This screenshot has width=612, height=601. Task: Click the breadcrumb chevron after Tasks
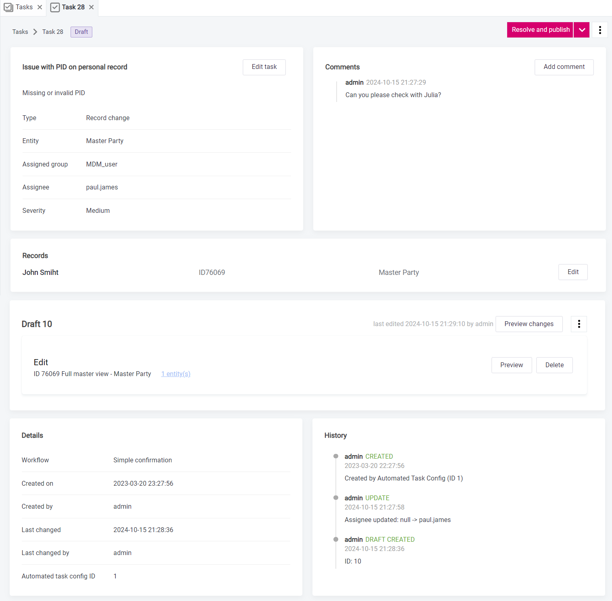[35, 31]
